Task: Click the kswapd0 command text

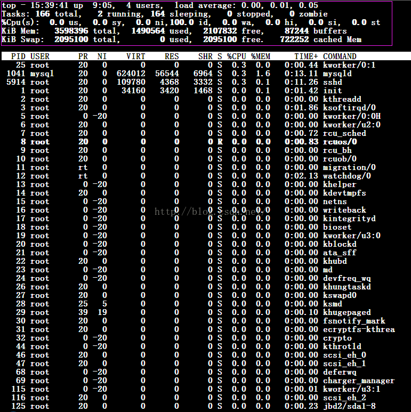Action: (x=340, y=295)
